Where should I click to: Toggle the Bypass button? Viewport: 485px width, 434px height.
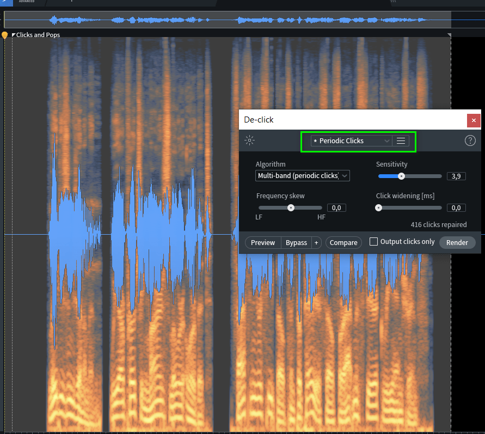pos(296,242)
